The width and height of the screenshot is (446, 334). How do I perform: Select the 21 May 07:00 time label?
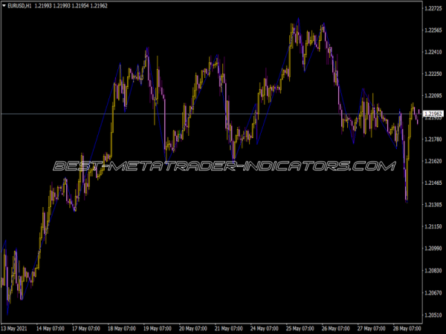230,327
